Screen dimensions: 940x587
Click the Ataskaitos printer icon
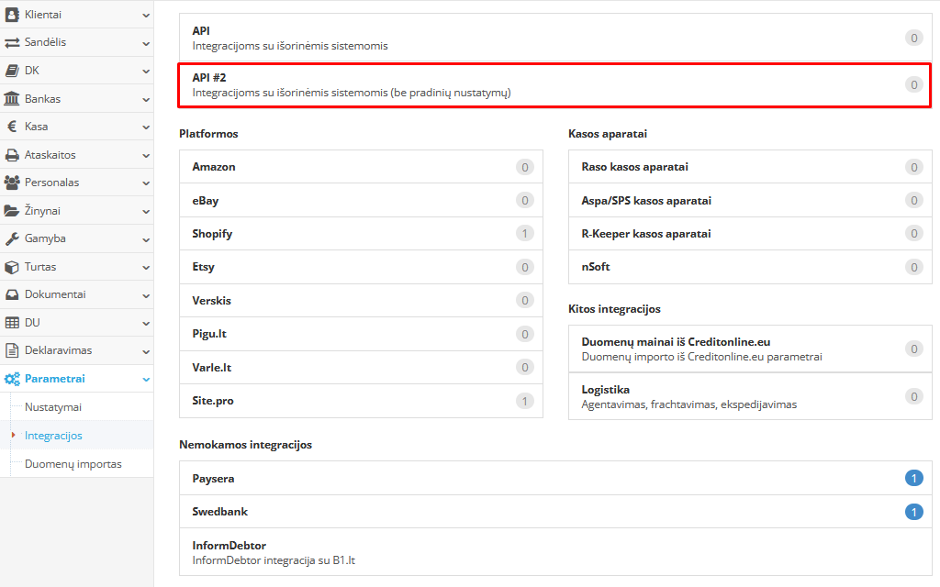point(12,155)
